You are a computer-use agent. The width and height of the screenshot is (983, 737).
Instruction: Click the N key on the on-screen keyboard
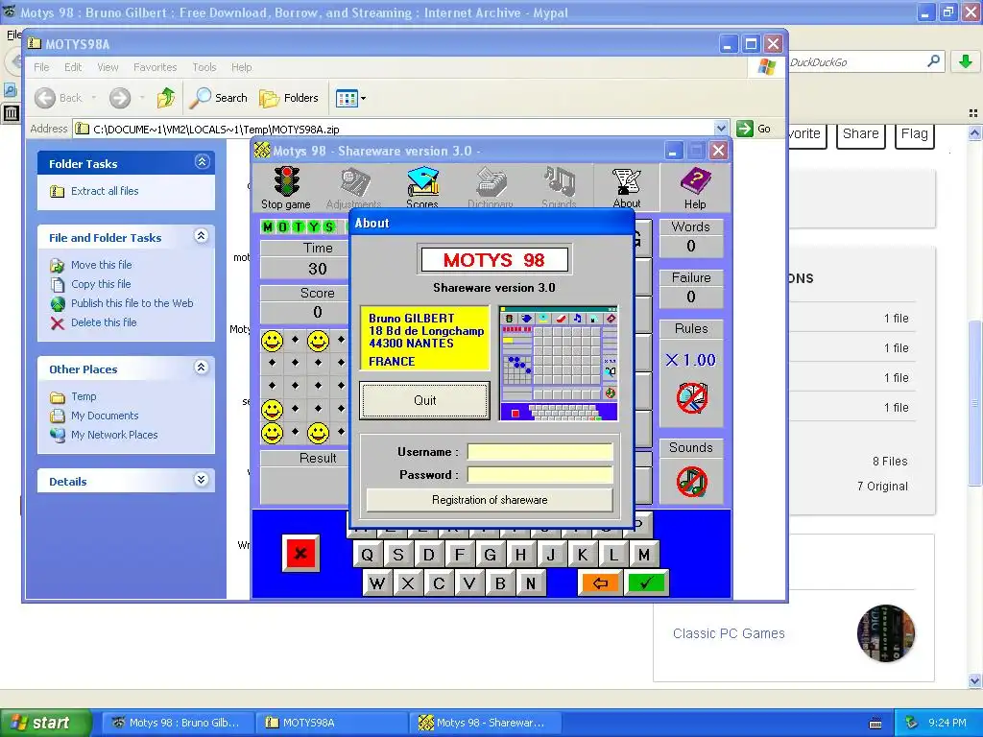[530, 583]
